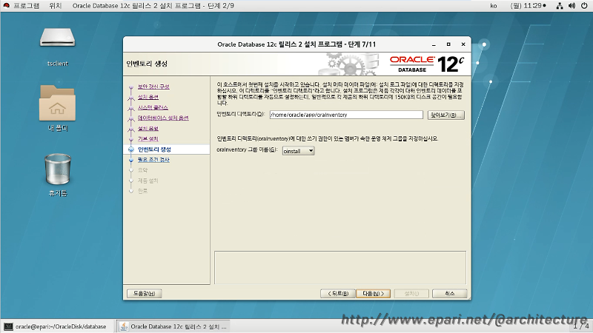Screen dimensions: 593x333
Task: Open the clock showing (월) 11:29
Action: click(x=528, y=6)
